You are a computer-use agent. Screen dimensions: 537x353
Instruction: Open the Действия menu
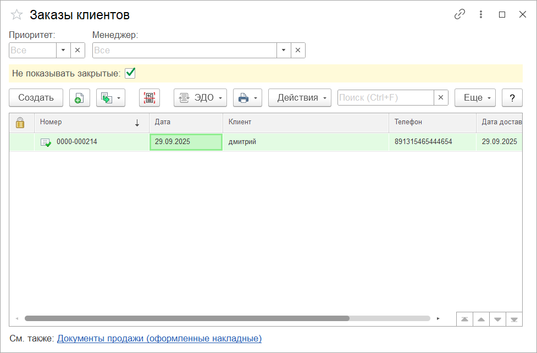point(300,98)
